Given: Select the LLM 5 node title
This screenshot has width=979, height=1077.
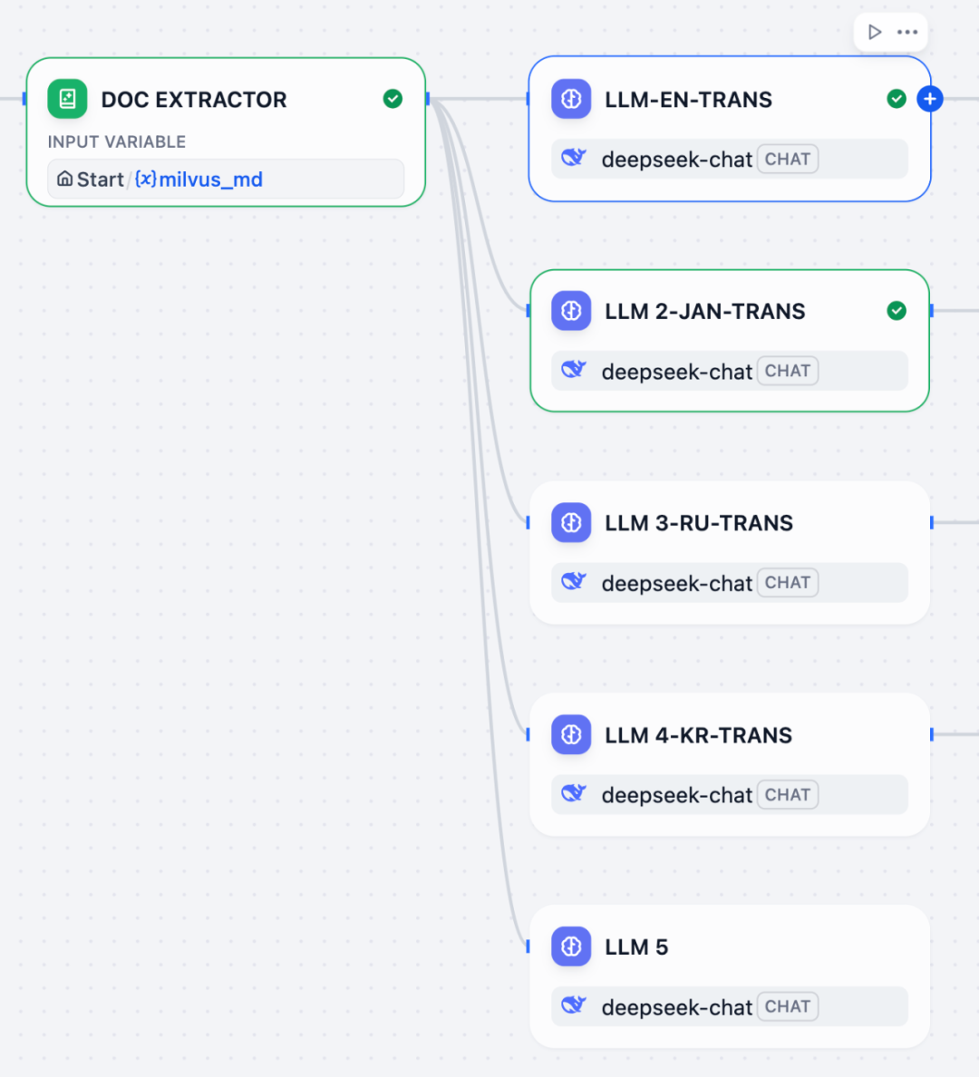Looking at the screenshot, I should pyautogui.click(x=636, y=947).
